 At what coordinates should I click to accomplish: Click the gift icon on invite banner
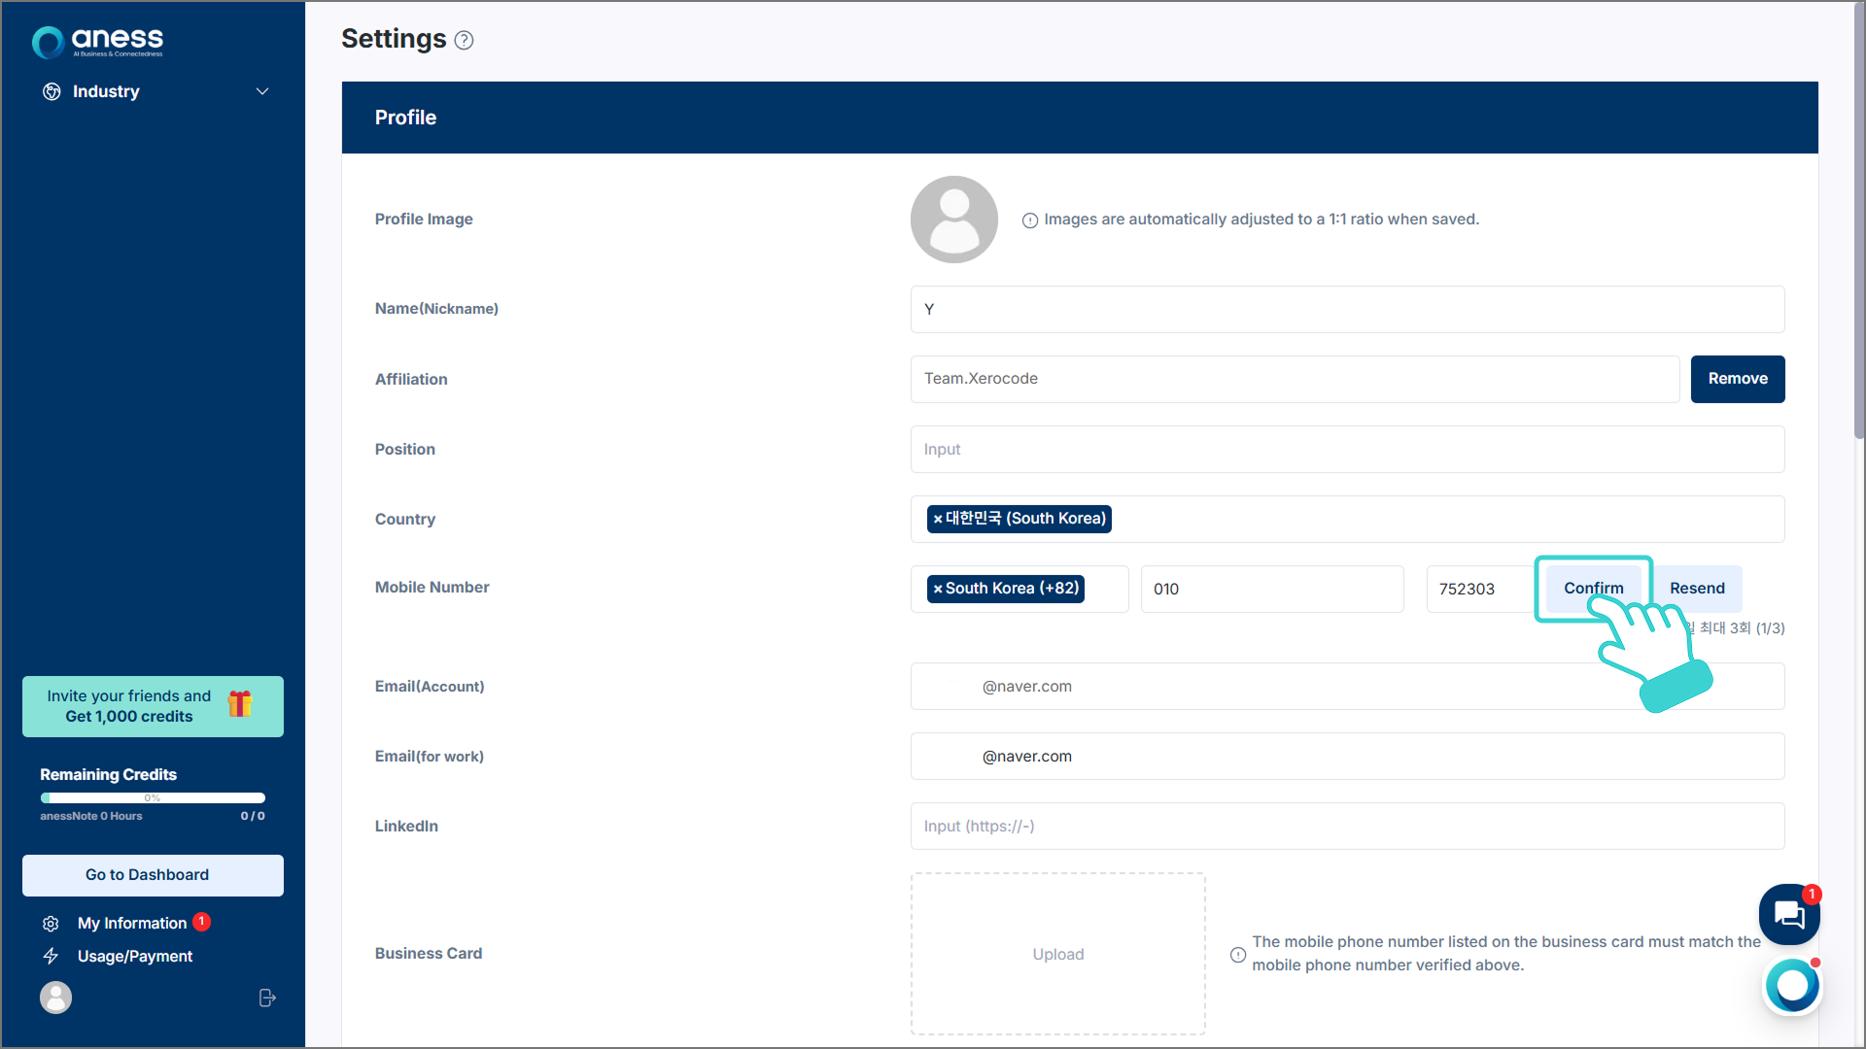(x=240, y=704)
